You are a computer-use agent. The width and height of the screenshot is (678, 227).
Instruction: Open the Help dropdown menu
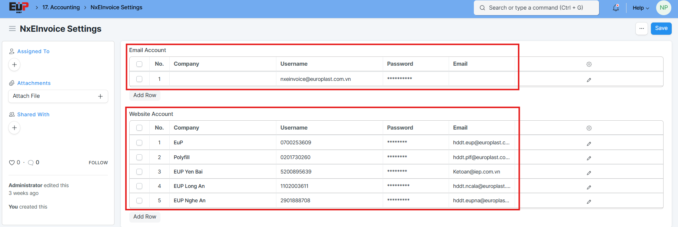coord(641,8)
